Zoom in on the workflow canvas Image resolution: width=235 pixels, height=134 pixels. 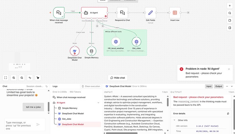coord(14,78)
